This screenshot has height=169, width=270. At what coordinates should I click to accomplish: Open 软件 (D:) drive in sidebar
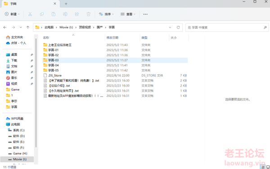[x=16, y=136]
